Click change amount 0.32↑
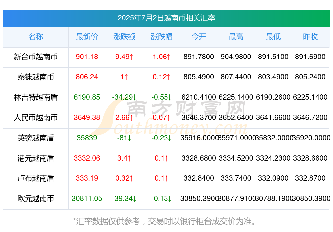The image size is (333, 232). click(124, 178)
